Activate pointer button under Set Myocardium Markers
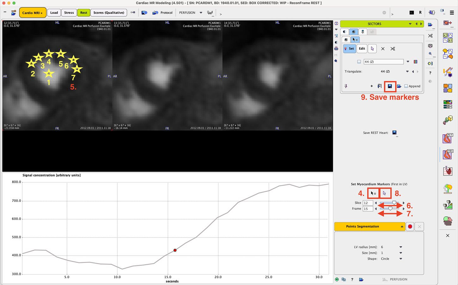Image resolution: width=458 pixels, height=285 pixels. pyautogui.click(x=385, y=193)
